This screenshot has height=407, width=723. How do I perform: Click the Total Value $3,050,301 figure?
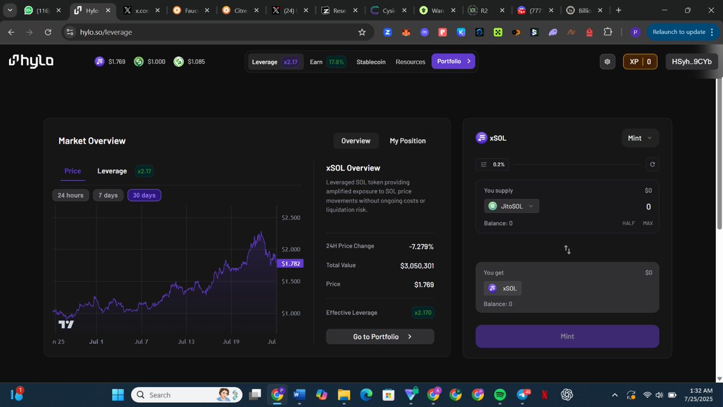417,265
